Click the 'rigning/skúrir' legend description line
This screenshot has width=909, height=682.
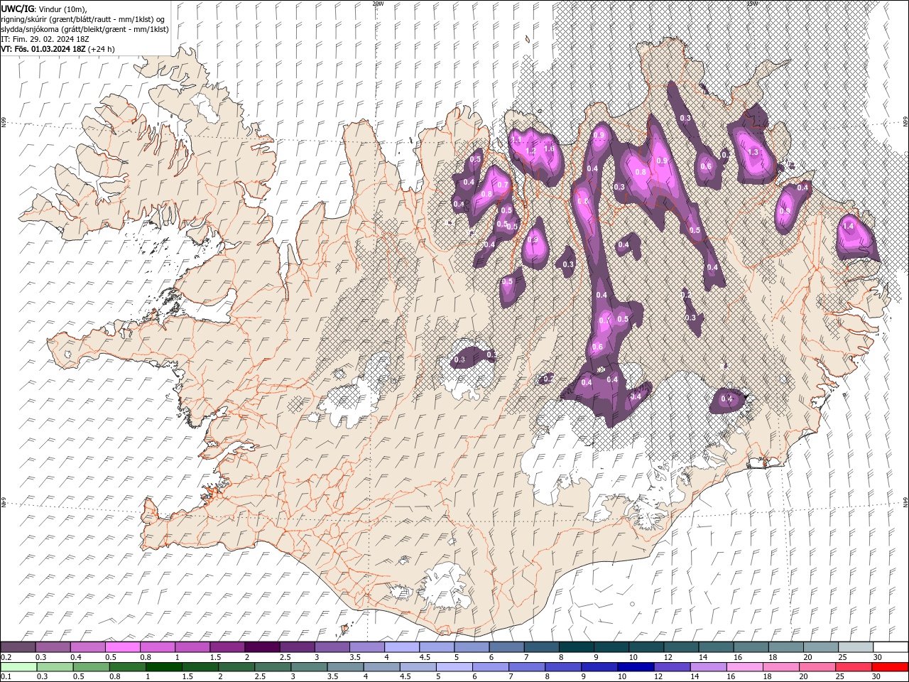click(84, 18)
